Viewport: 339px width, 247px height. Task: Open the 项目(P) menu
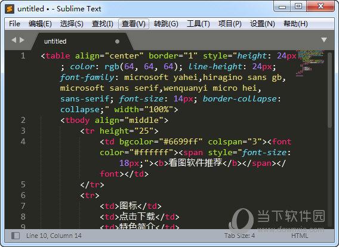point(230,23)
